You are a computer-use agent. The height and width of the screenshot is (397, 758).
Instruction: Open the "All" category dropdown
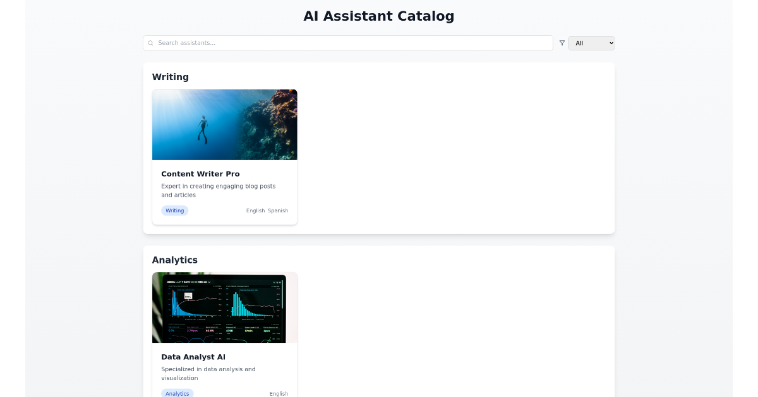[x=591, y=43]
